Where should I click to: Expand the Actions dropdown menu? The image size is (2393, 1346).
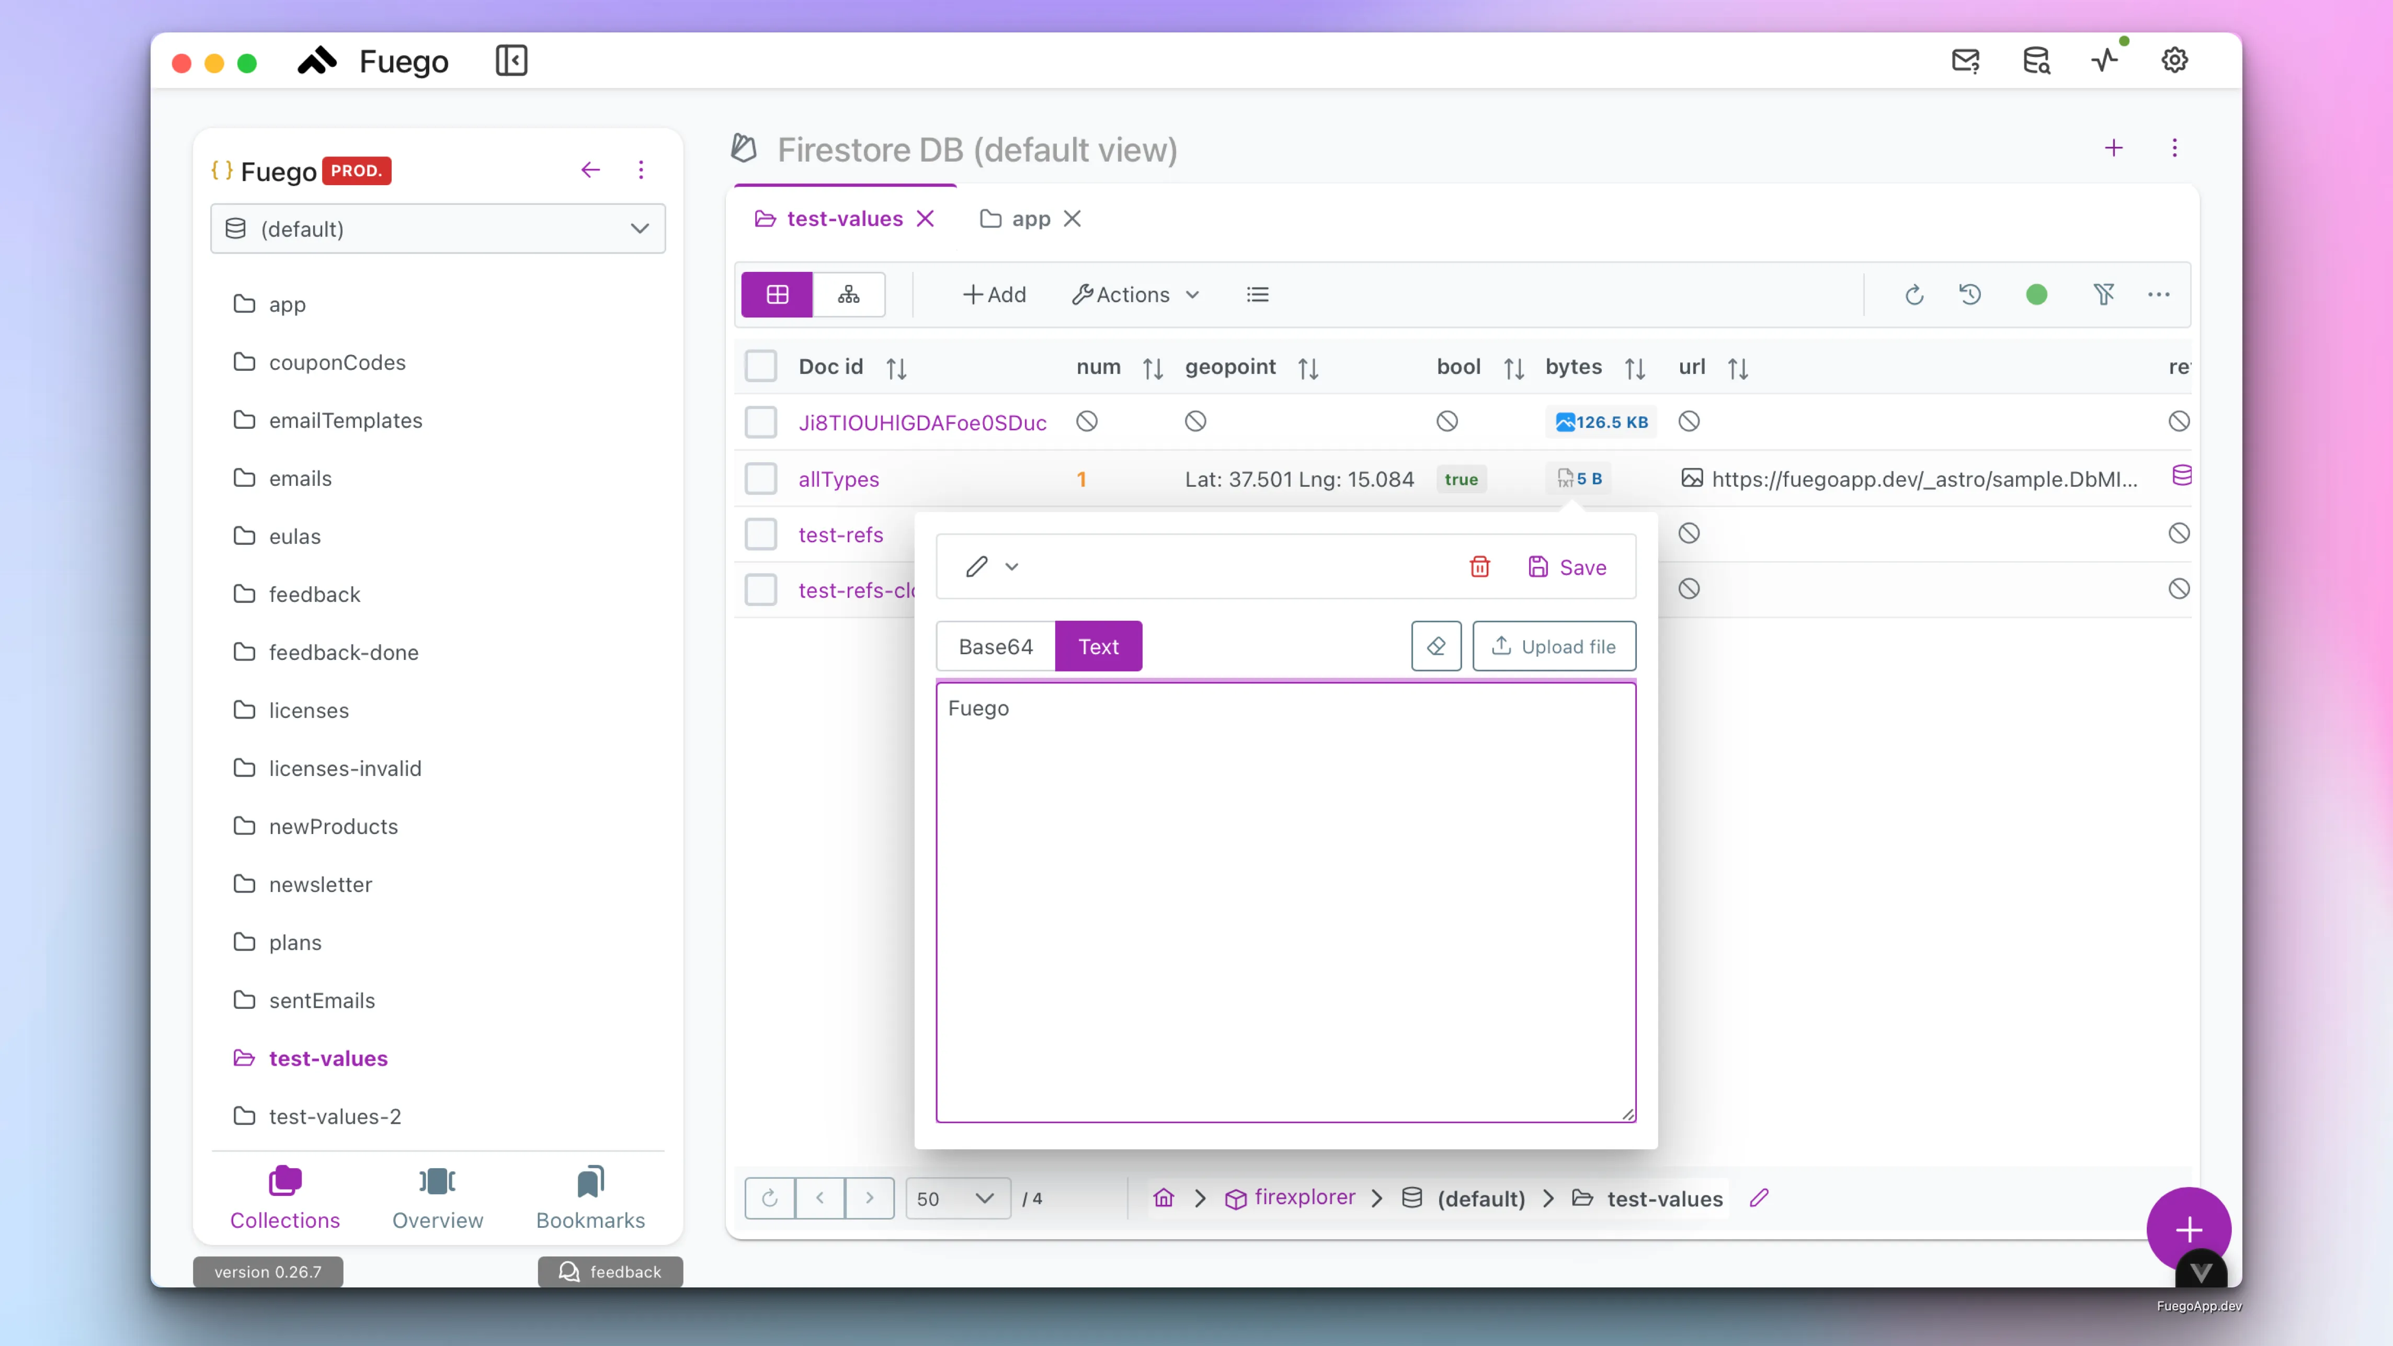[x=1135, y=294]
